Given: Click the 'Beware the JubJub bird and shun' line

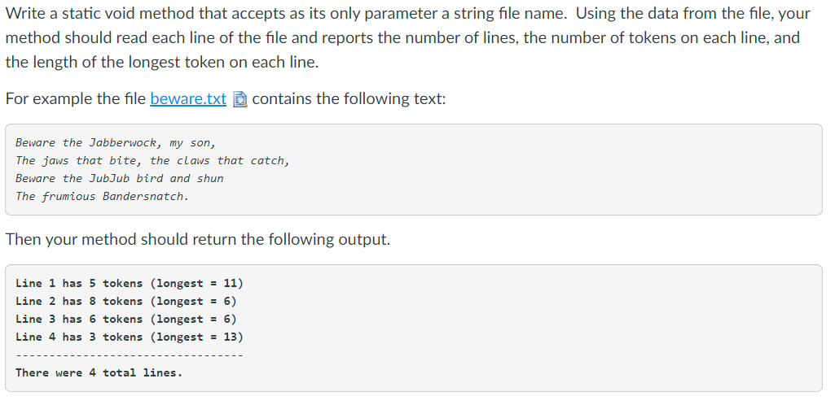Looking at the screenshot, I should pyautogui.click(x=119, y=178).
